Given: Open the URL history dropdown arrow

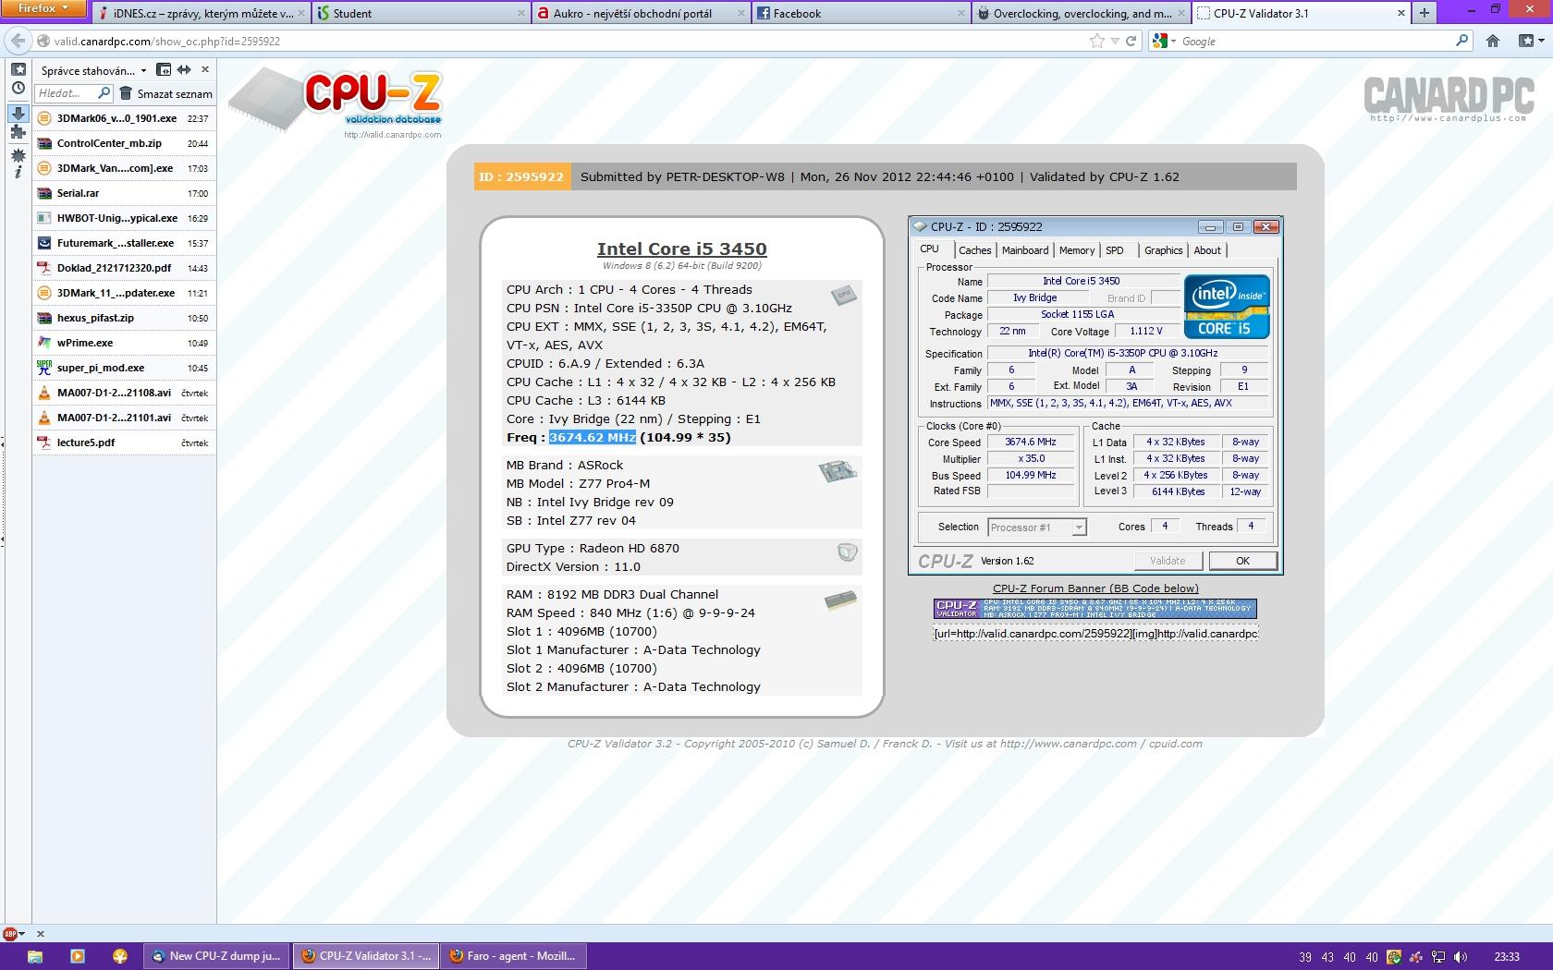Looking at the screenshot, I should (1115, 41).
